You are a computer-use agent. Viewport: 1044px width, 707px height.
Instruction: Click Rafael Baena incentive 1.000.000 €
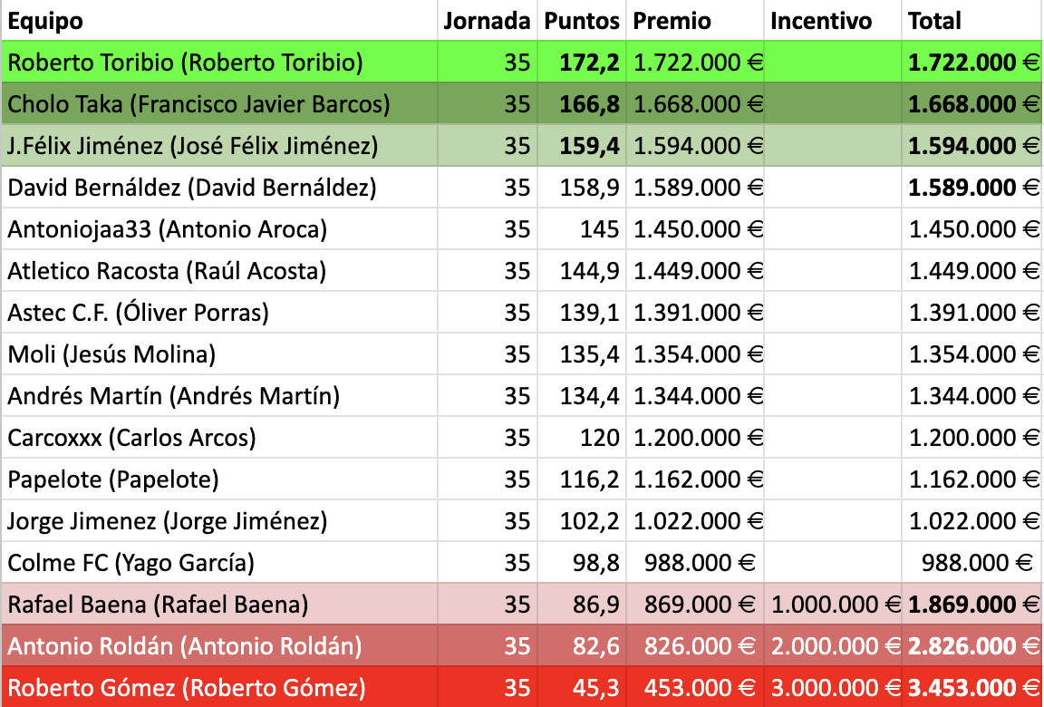[835, 605]
